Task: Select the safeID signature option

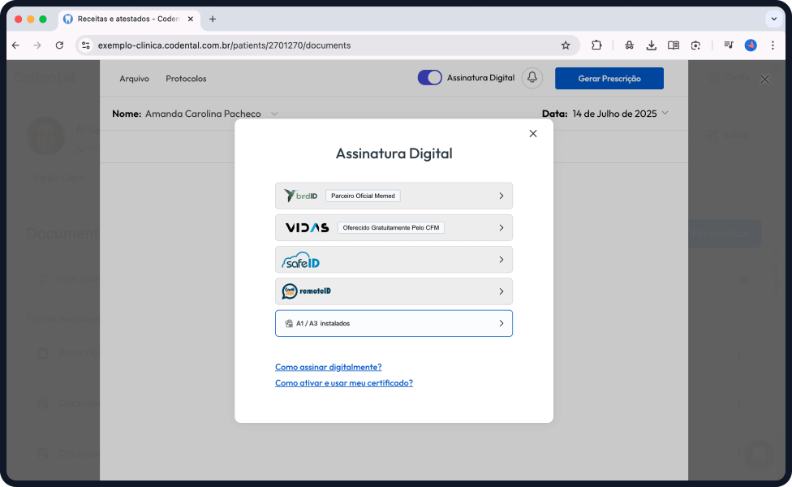Action: click(x=394, y=260)
